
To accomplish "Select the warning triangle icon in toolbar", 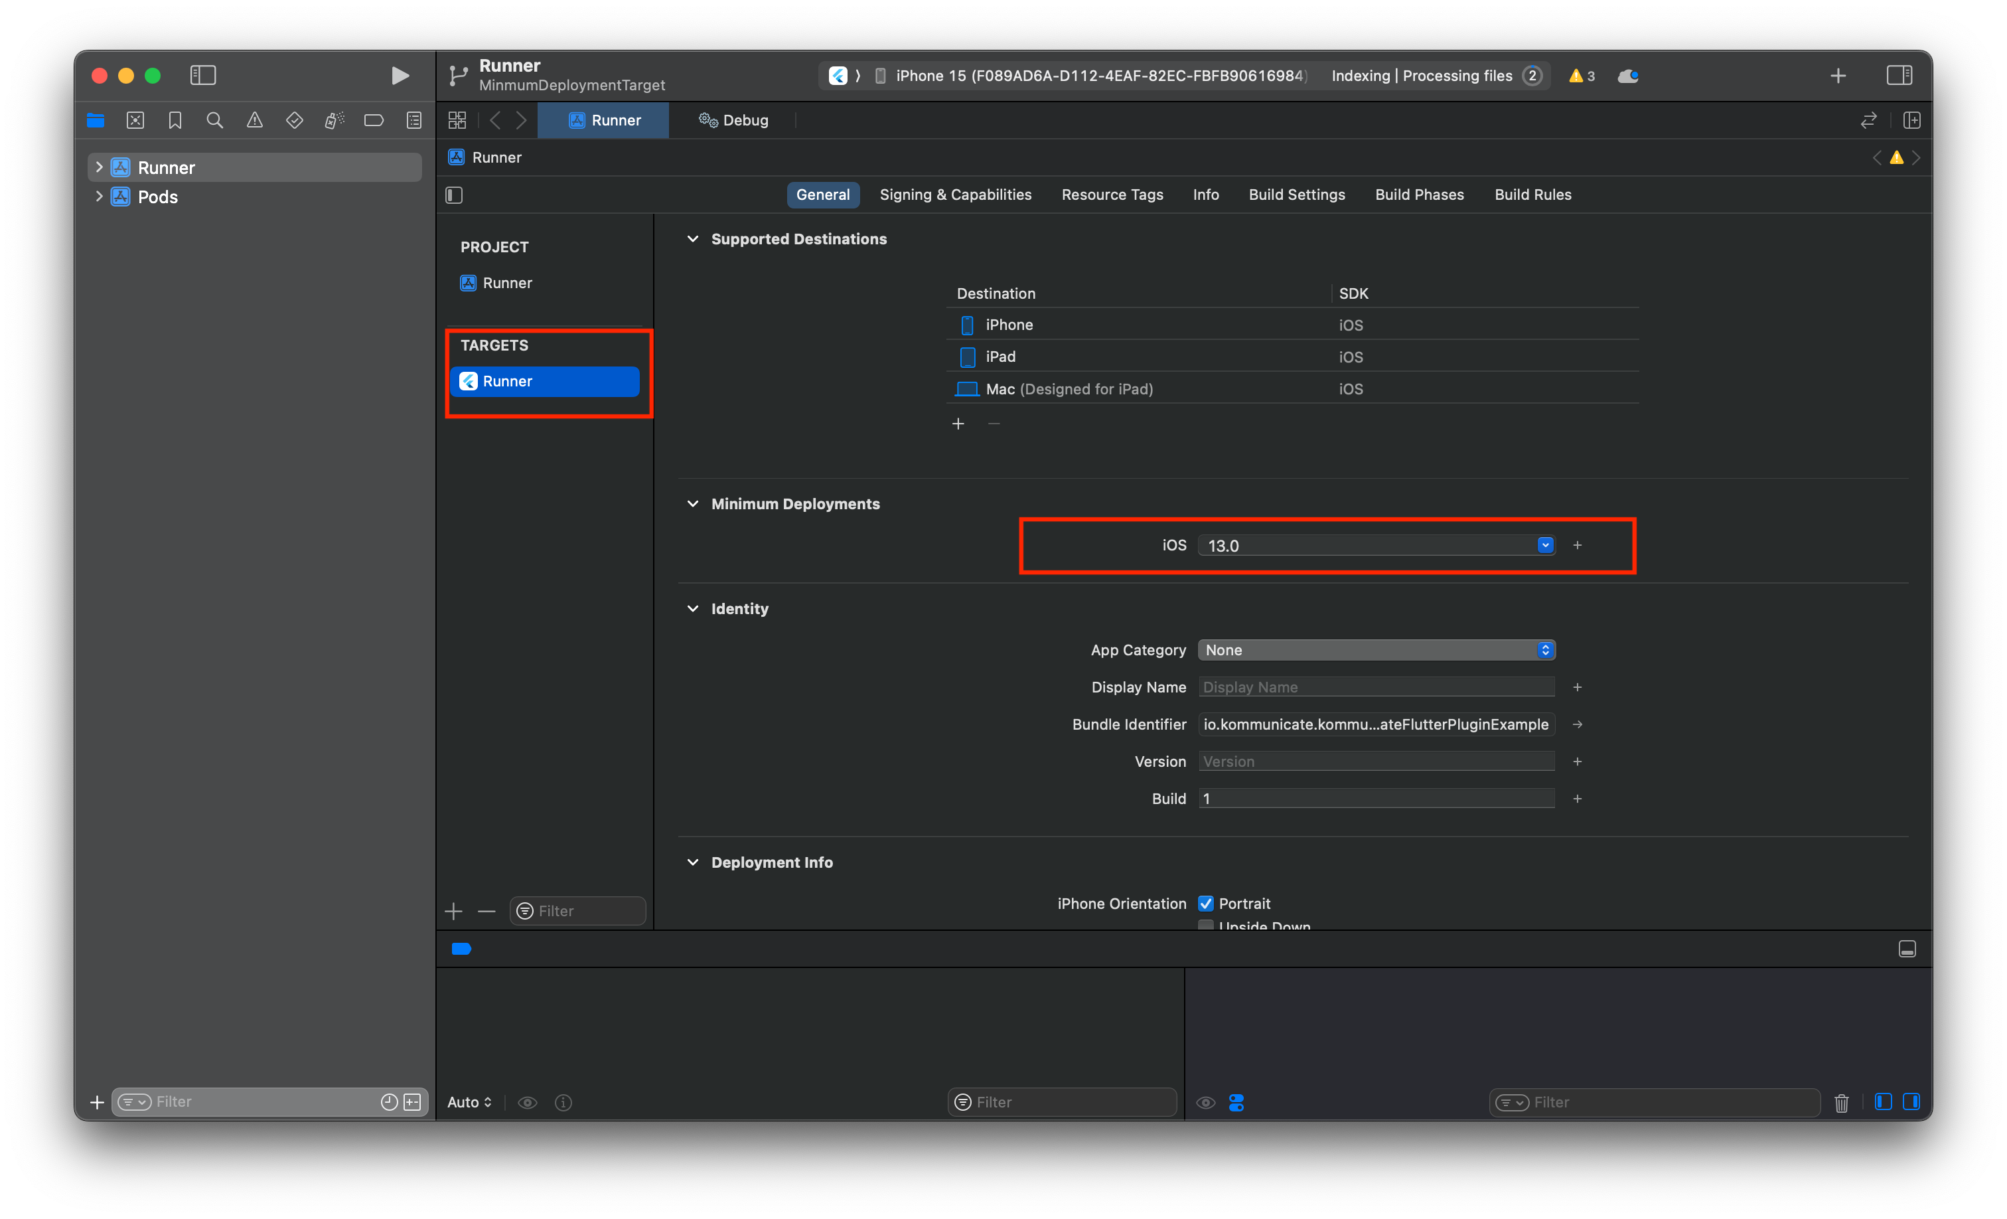I will coord(1577,74).
